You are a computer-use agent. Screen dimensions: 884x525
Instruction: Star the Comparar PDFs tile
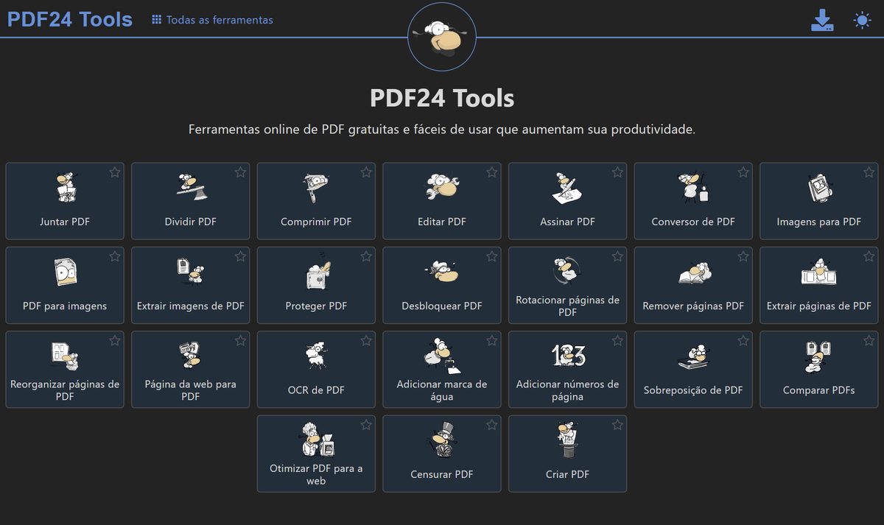pyautogui.click(x=869, y=341)
